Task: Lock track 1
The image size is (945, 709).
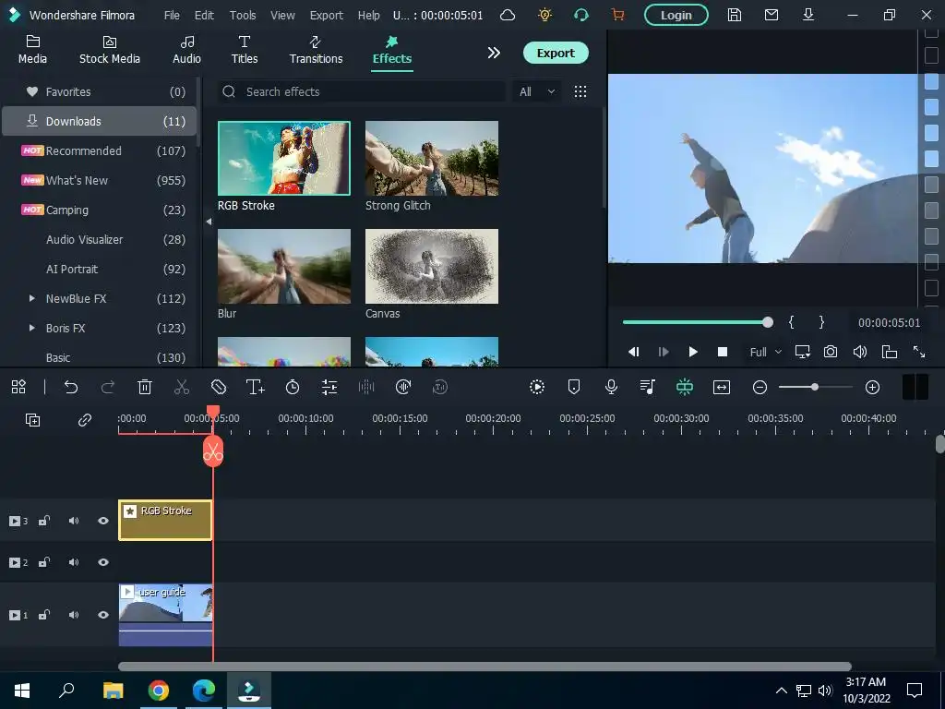Action: (x=44, y=615)
